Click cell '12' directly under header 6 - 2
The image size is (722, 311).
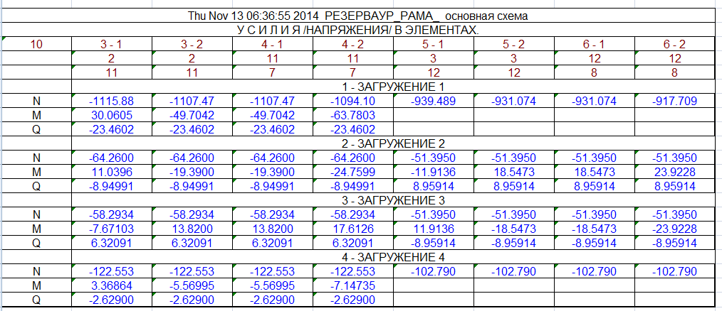point(674,58)
